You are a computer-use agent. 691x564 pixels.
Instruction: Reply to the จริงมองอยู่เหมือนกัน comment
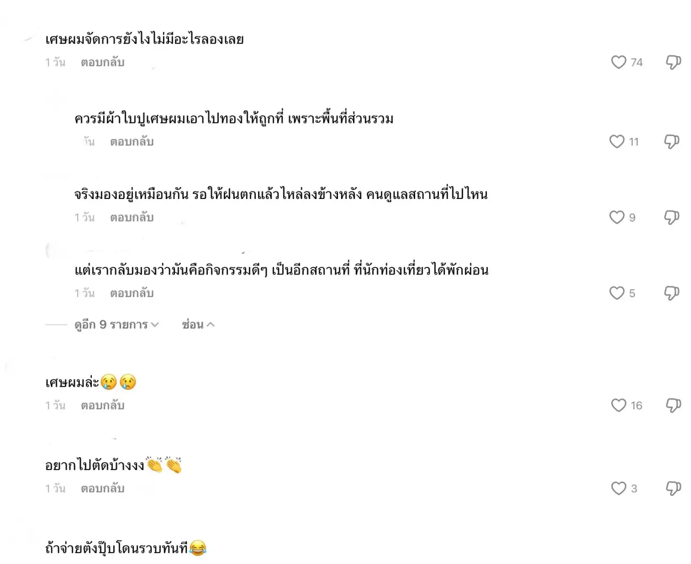[132, 217]
